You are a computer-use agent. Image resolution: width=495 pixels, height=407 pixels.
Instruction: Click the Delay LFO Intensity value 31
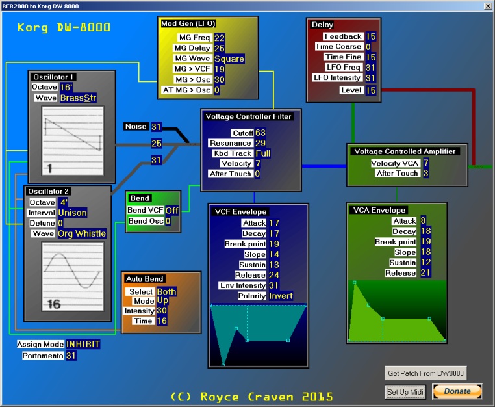point(370,78)
